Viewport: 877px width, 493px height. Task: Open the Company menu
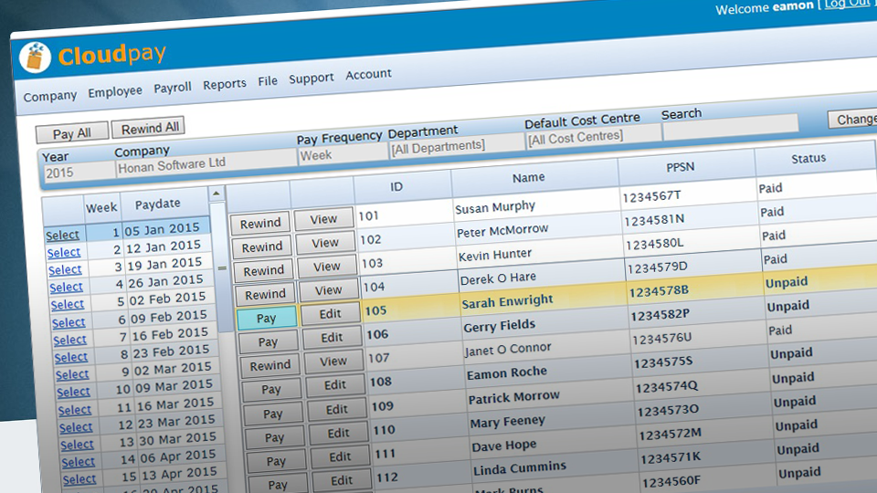(x=50, y=96)
